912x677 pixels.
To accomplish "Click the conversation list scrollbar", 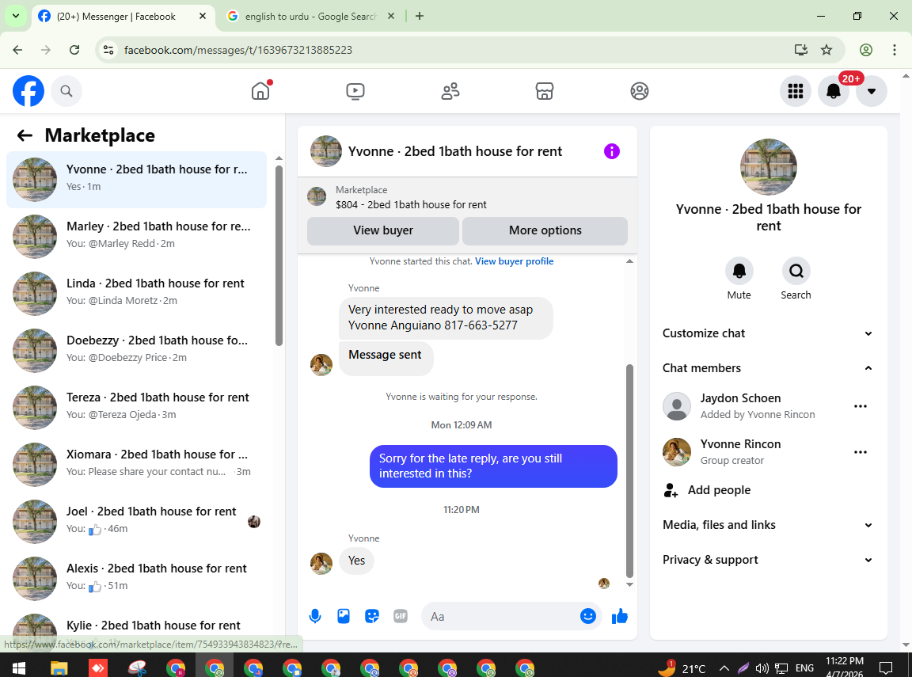I will pyautogui.click(x=279, y=256).
